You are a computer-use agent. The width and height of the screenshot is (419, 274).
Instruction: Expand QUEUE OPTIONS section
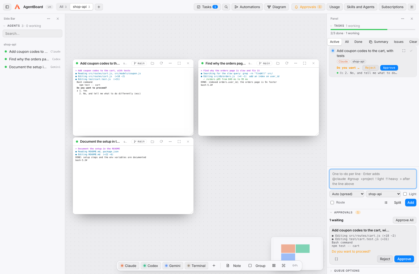[x=331, y=271]
